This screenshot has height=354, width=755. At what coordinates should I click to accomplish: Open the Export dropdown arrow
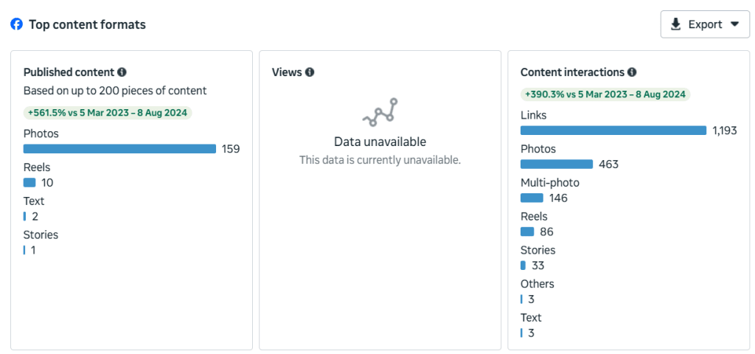click(734, 24)
